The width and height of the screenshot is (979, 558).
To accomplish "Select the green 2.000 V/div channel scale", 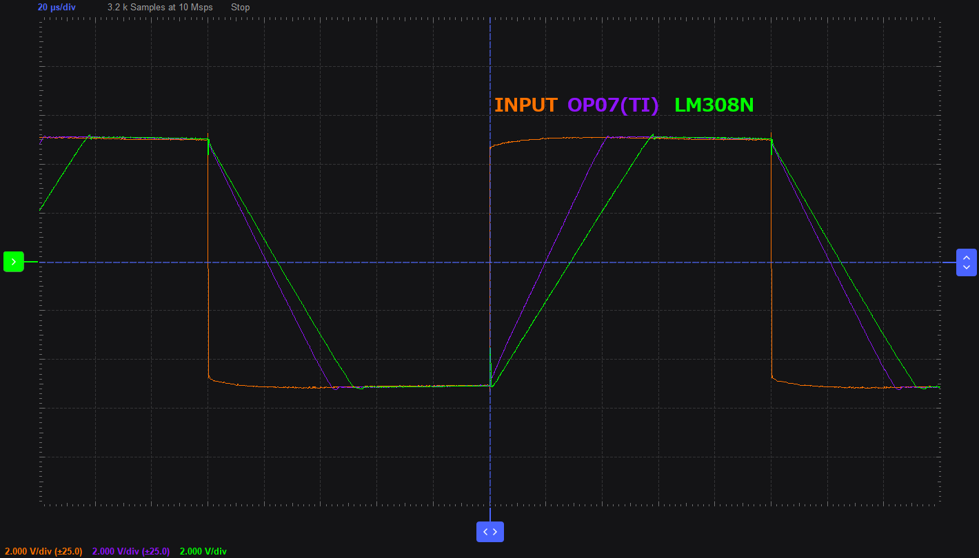I will coord(203,551).
